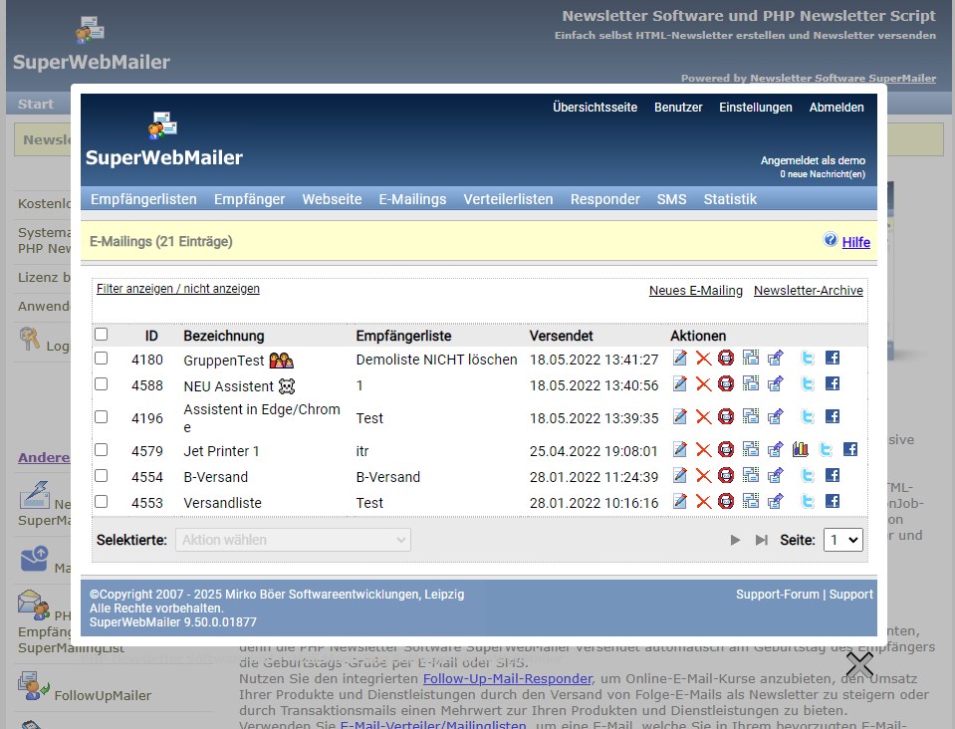This screenshot has width=955, height=729.
Task: Click the red circle icon in row 4196
Action: pyautogui.click(x=726, y=416)
